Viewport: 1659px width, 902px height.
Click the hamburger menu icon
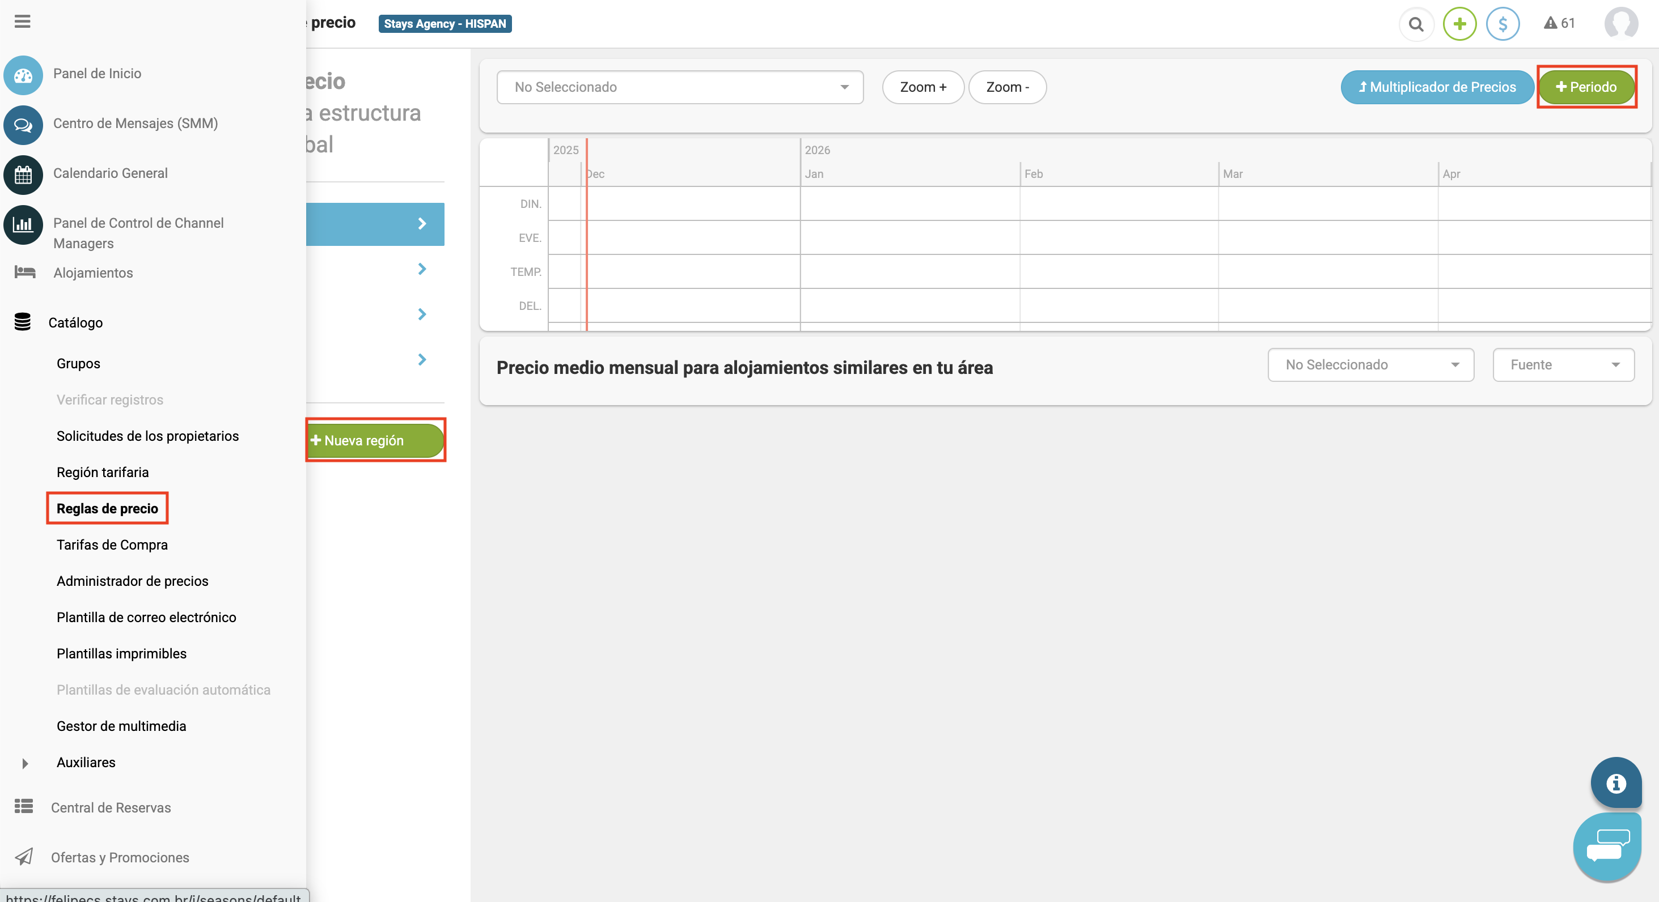click(23, 22)
